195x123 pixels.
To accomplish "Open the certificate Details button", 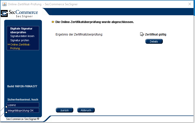I will click(x=154, y=41).
